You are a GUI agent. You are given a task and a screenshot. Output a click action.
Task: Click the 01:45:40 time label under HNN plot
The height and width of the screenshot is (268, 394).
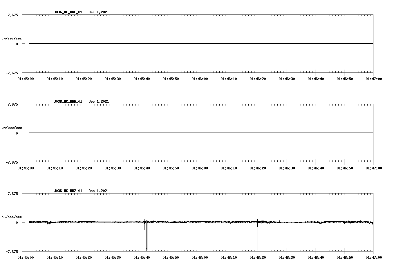tap(142, 168)
